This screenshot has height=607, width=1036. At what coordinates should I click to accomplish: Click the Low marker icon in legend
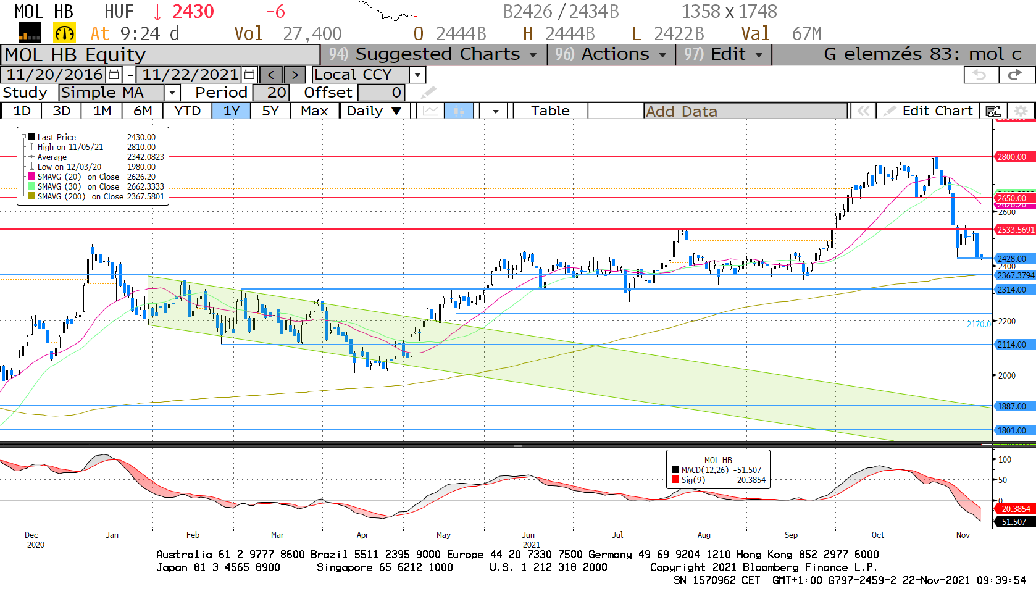pos(31,167)
